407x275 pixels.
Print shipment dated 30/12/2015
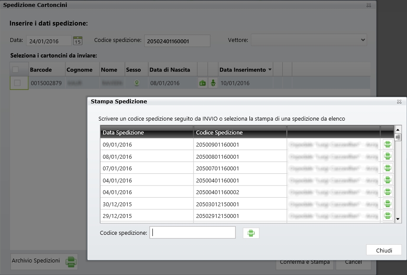(387, 204)
